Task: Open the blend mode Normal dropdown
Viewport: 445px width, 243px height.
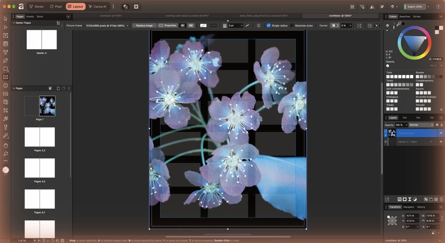Action: point(421,125)
